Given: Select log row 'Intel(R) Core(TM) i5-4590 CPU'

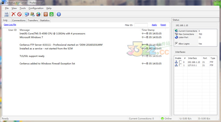Looking at the screenshot, I should 86,34.
